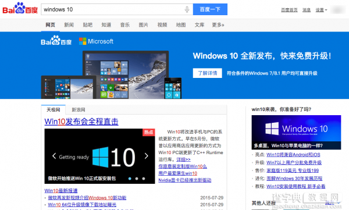This screenshot has height=210, width=349.
Task: Select the 文库 search tab
Action: click(x=200, y=25)
